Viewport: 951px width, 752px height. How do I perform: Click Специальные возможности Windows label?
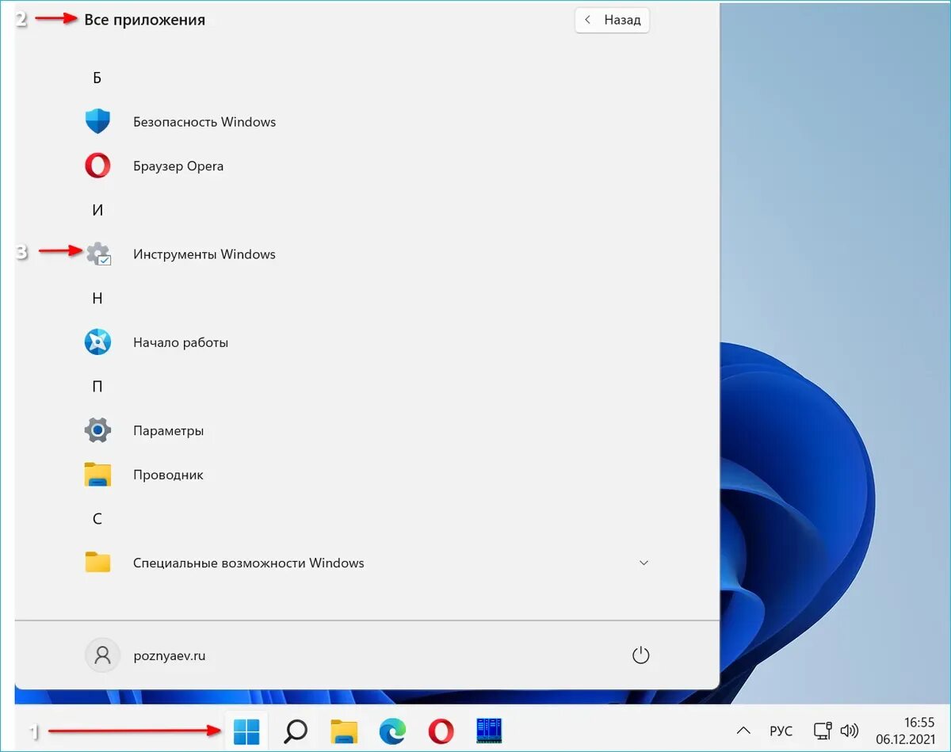[249, 563]
